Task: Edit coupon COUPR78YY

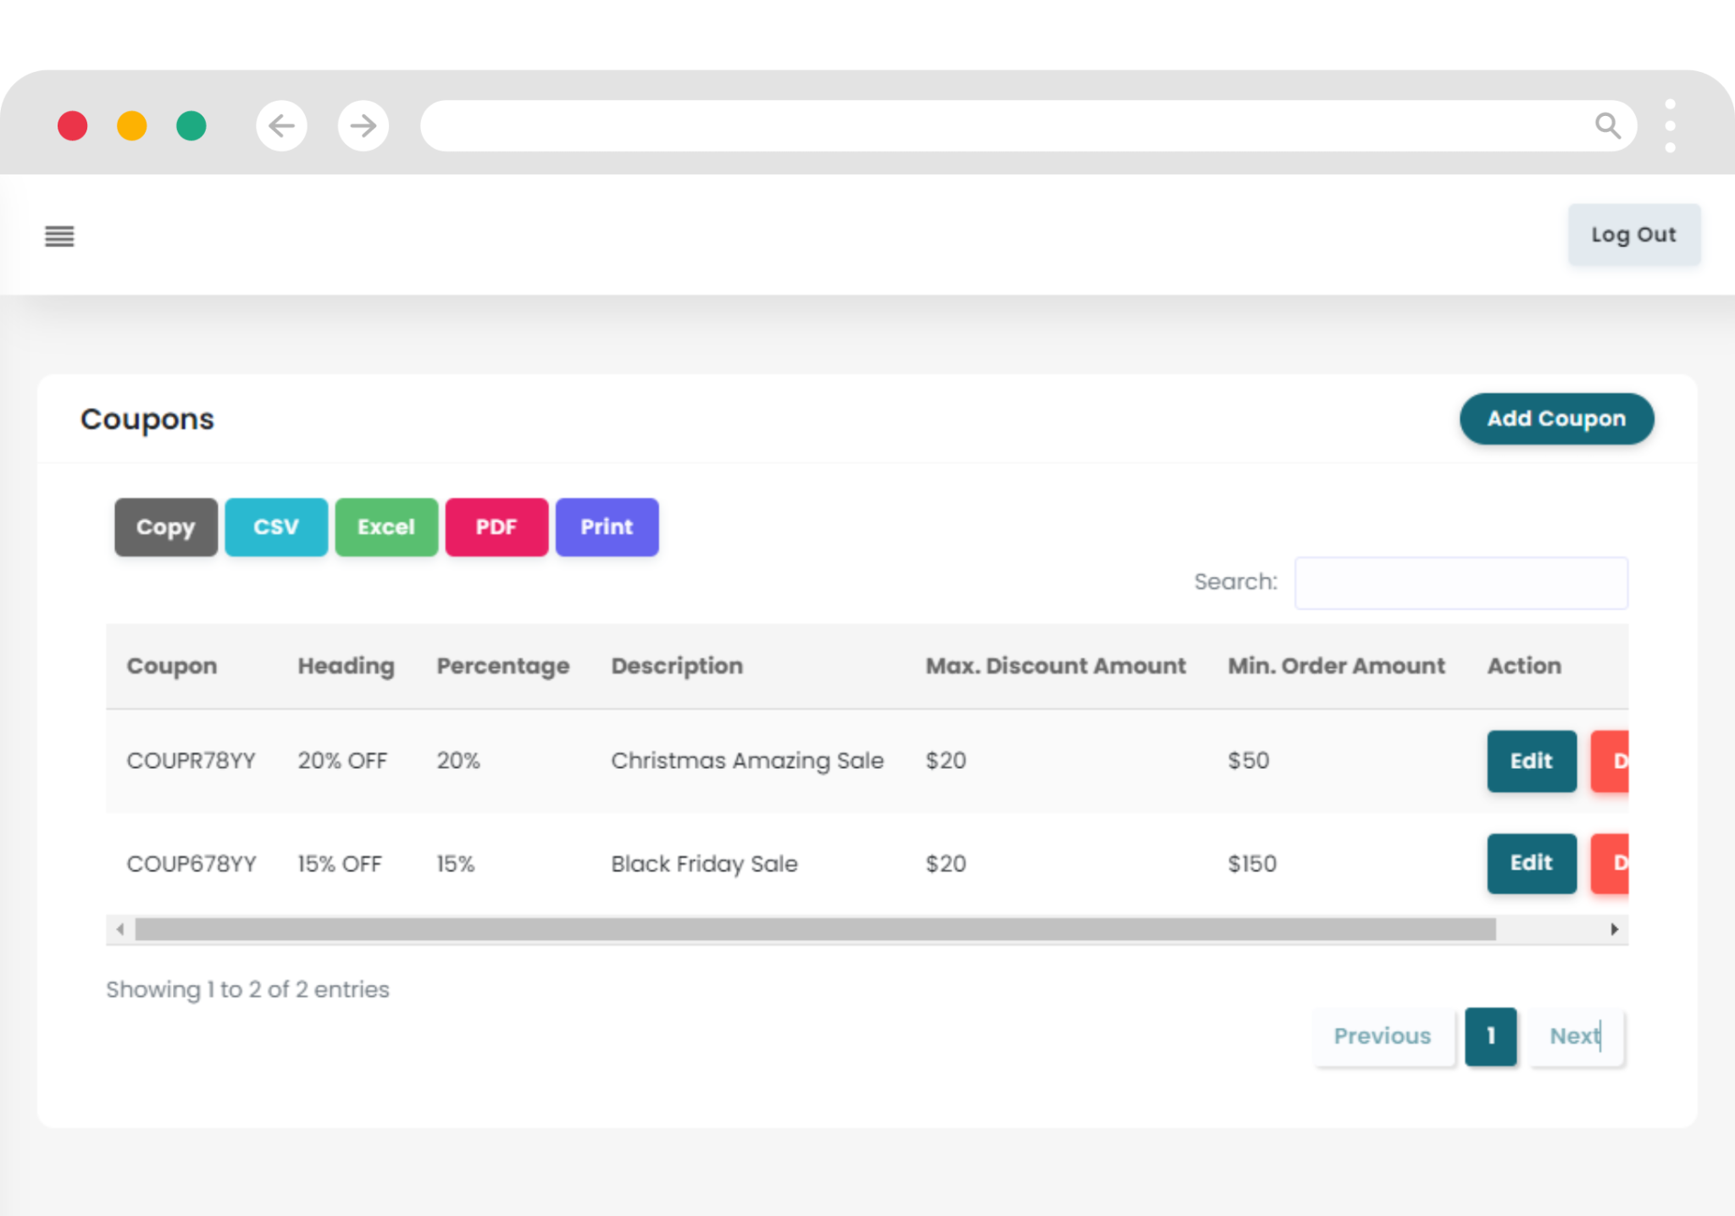Action: (x=1531, y=760)
